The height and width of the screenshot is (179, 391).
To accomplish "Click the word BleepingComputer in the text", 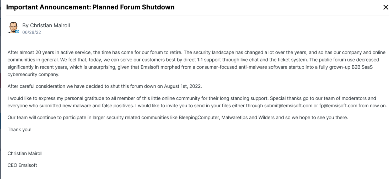I will (x=199, y=117).
